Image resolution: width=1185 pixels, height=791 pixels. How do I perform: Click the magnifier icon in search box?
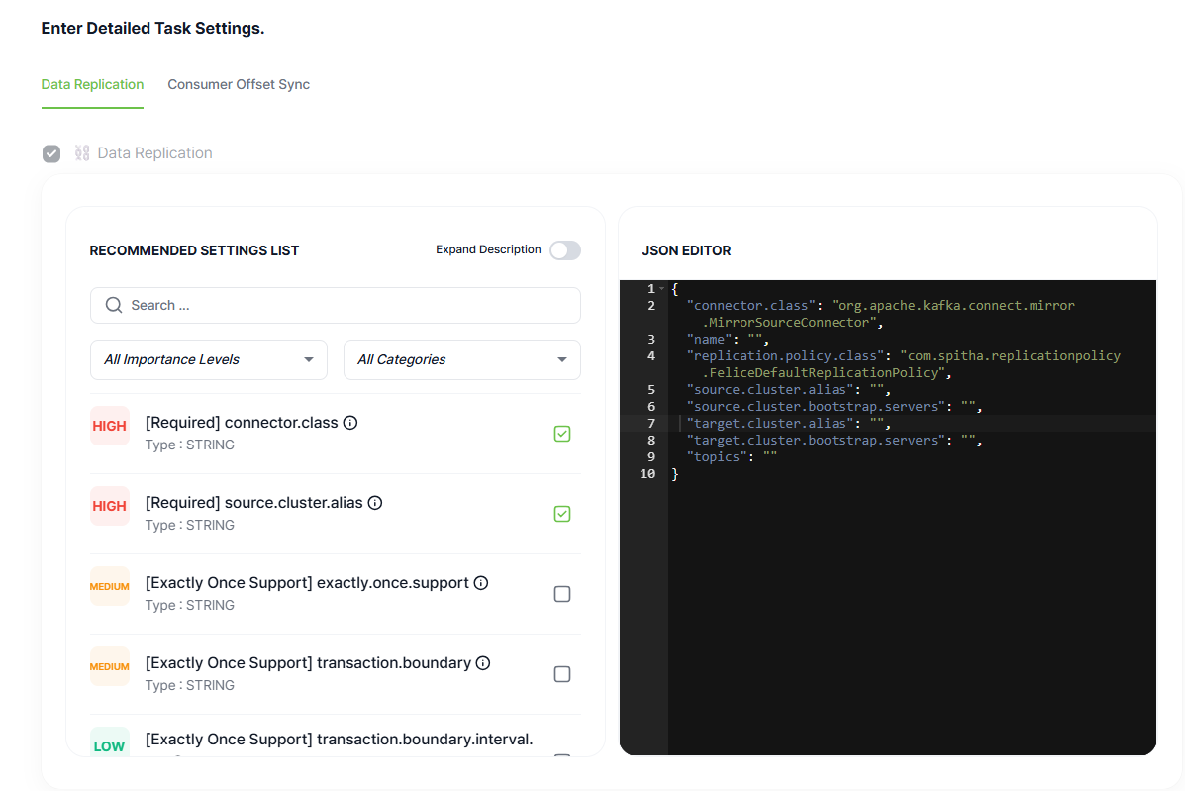click(114, 305)
